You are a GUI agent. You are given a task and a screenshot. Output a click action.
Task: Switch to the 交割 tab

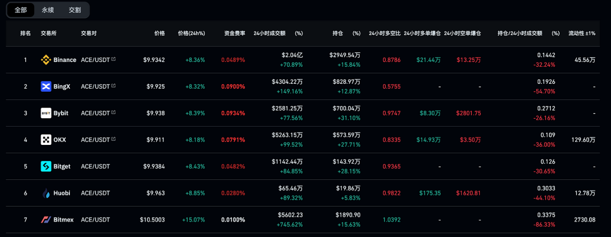point(75,10)
